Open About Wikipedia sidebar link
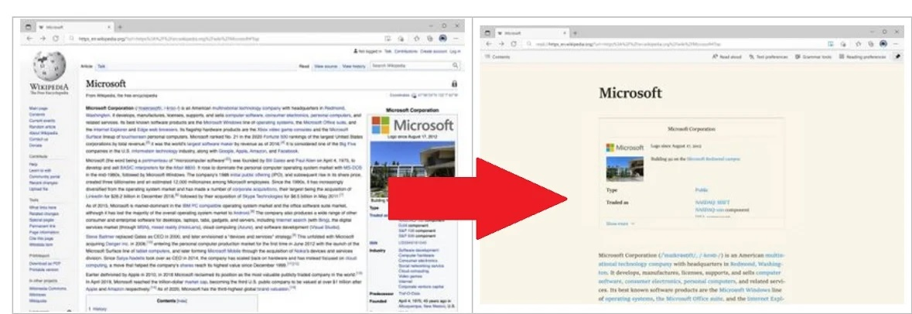The image size is (912, 314). click(x=43, y=132)
